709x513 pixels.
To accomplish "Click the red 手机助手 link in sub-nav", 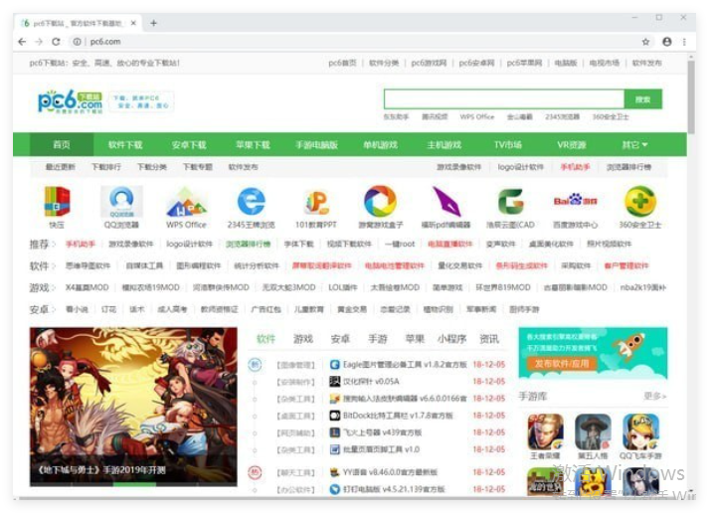I will [x=575, y=167].
